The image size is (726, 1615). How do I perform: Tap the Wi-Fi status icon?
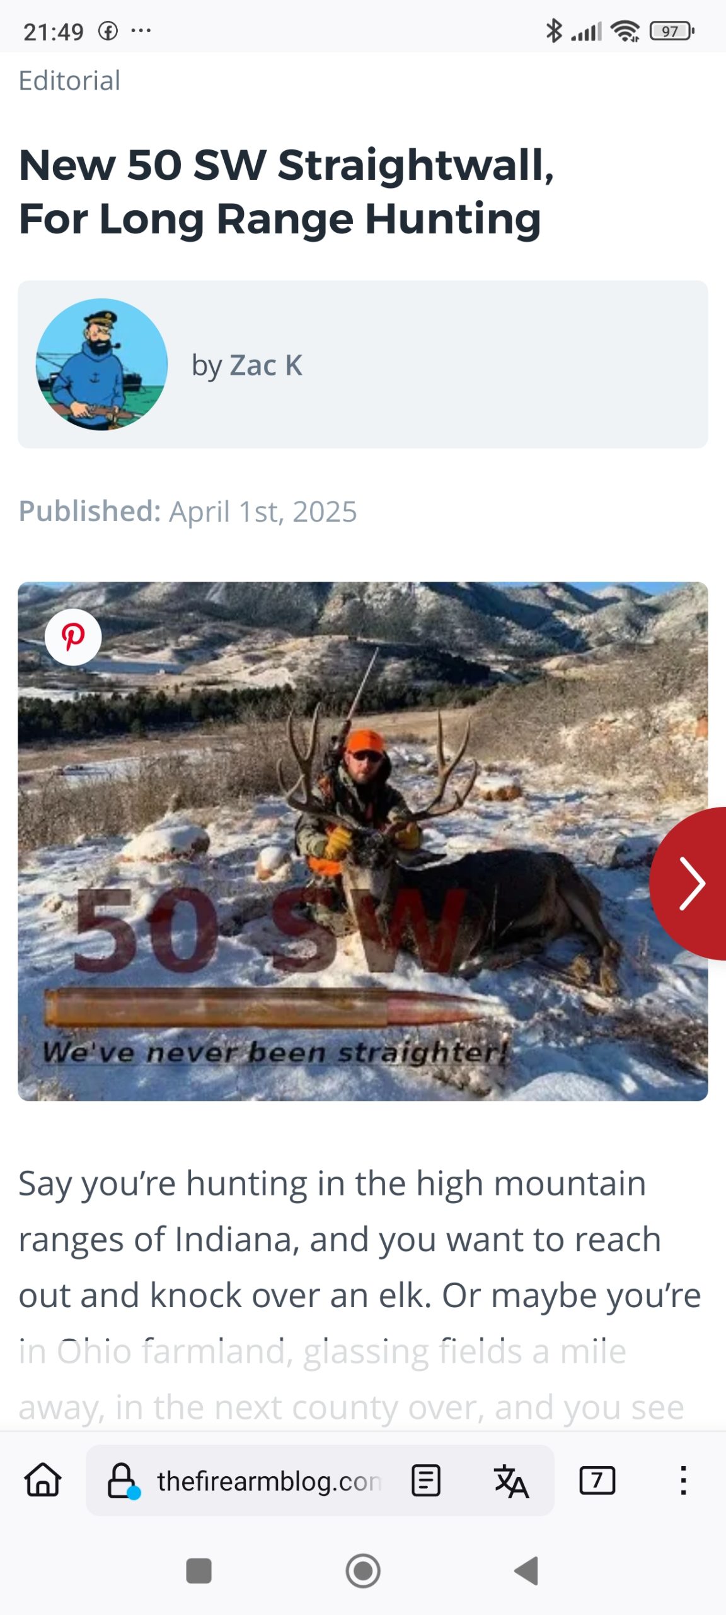[x=625, y=31]
